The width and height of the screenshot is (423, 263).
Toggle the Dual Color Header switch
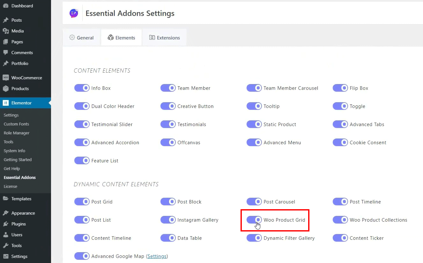click(x=82, y=106)
